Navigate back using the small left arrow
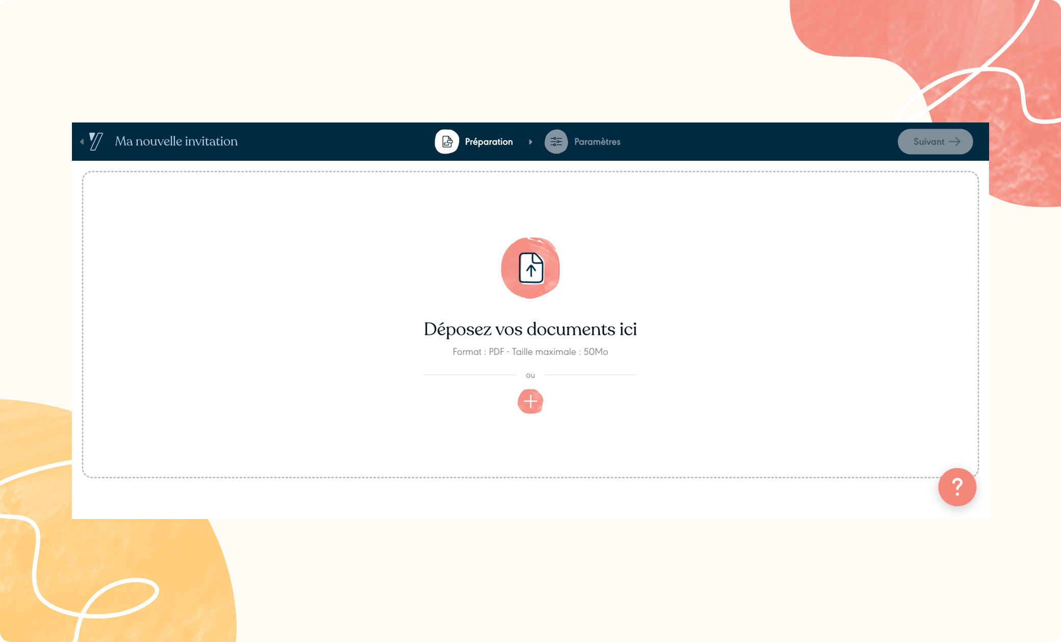Screen dimensions: 1061x642 pos(82,141)
